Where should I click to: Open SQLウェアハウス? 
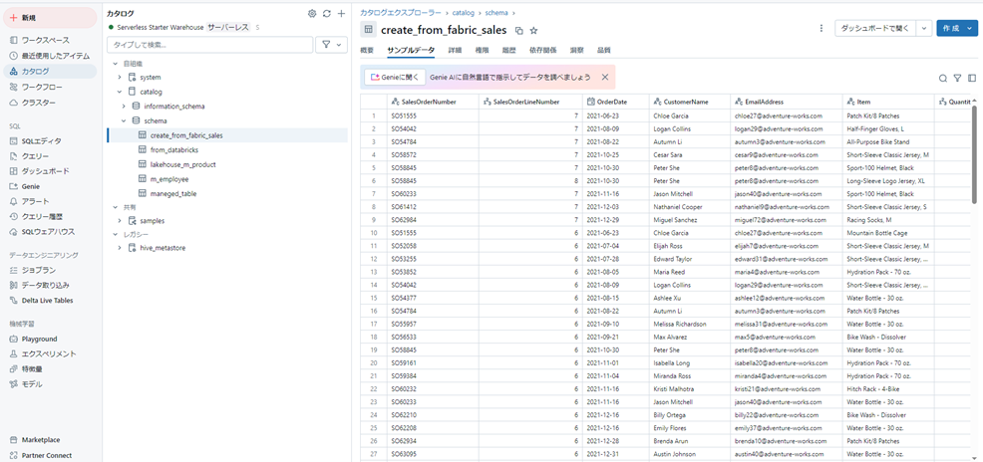click(x=50, y=232)
